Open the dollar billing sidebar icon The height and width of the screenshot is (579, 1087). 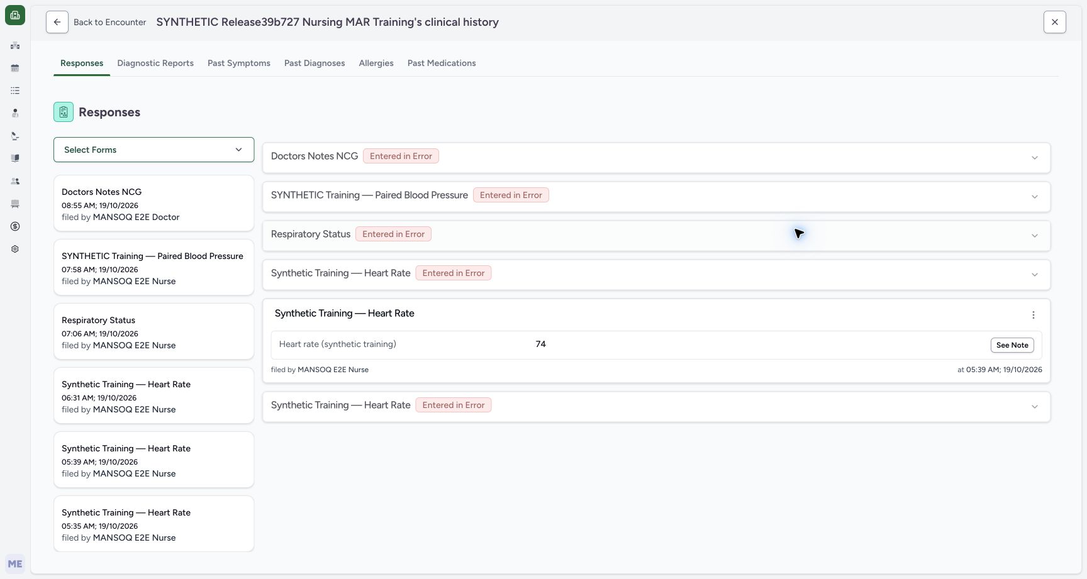pos(15,226)
